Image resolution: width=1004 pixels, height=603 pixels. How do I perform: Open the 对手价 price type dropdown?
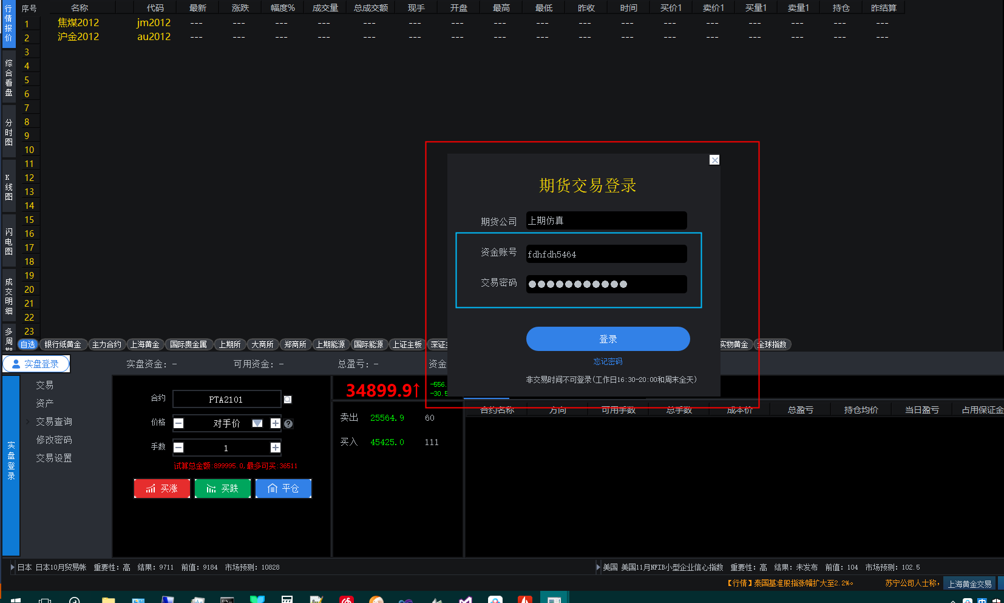point(257,423)
